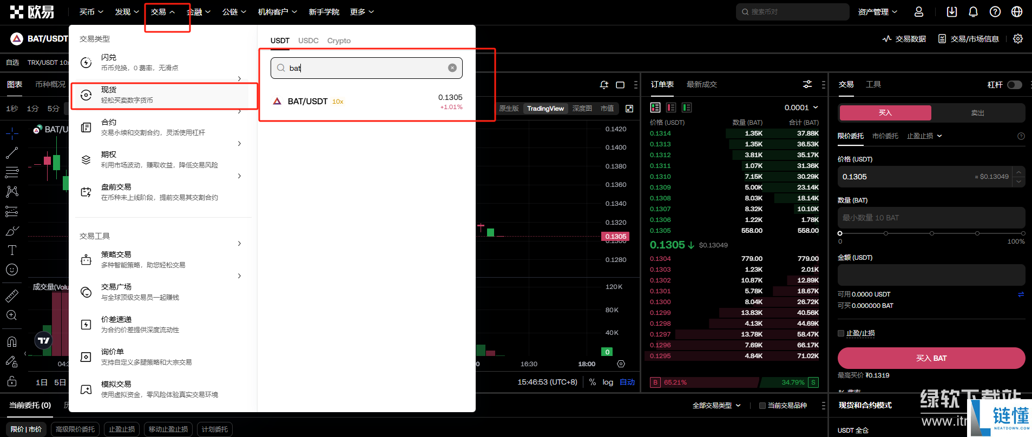Check the 止盈/止损 checkbox
This screenshot has height=437, width=1032.
coord(841,333)
